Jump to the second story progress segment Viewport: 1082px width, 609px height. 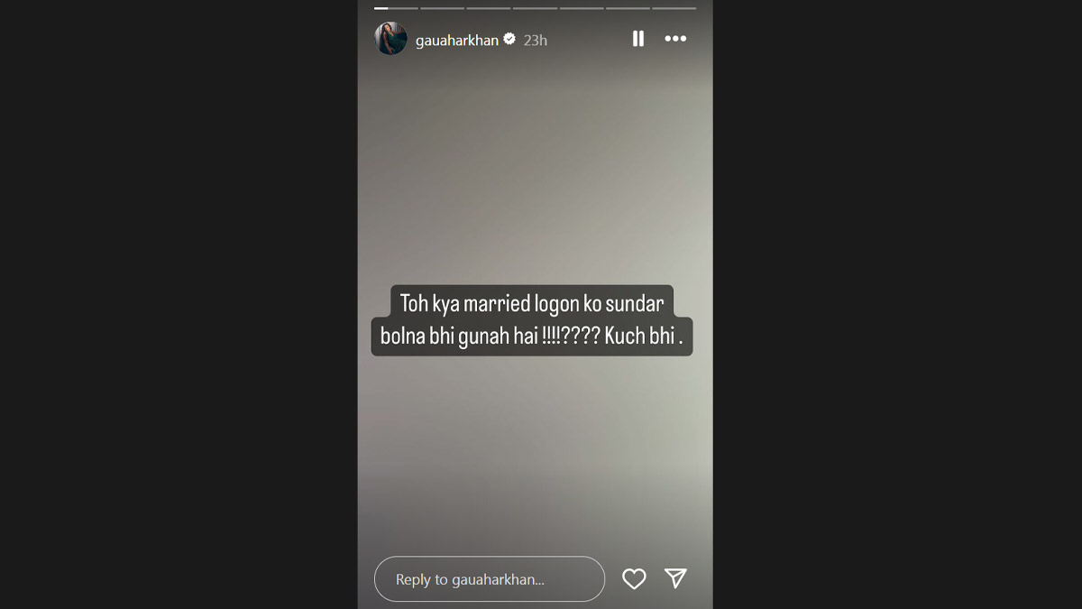pyautogui.click(x=442, y=8)
